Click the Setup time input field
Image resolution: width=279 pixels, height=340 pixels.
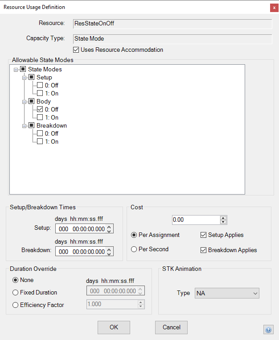pyautogui.click(x=81, y=229)
